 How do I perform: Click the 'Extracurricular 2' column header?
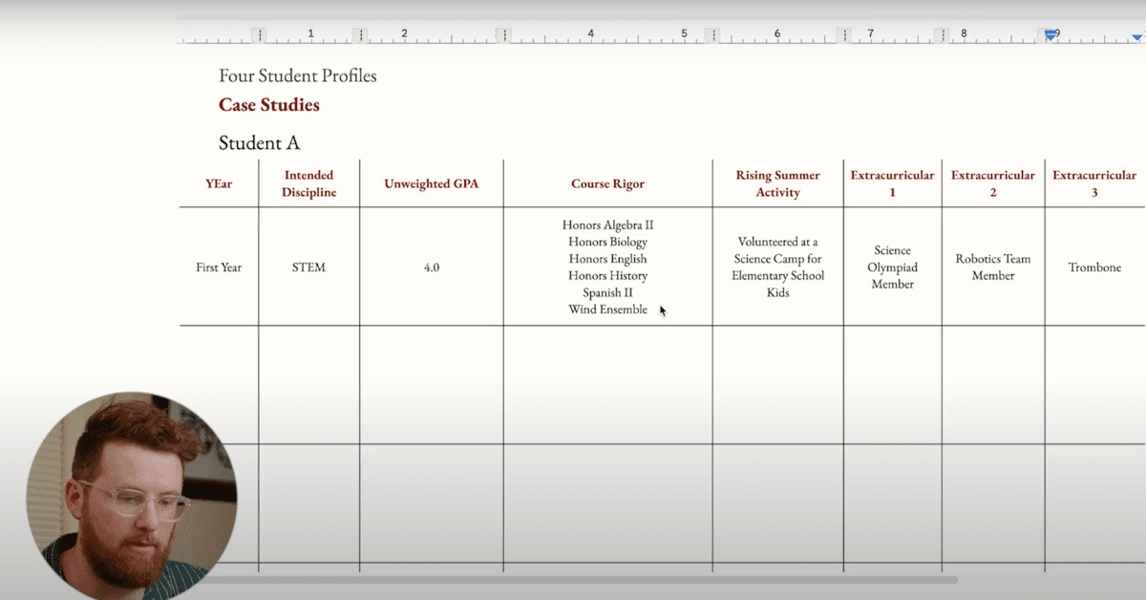pyautogui.click(x=993, y=183)
